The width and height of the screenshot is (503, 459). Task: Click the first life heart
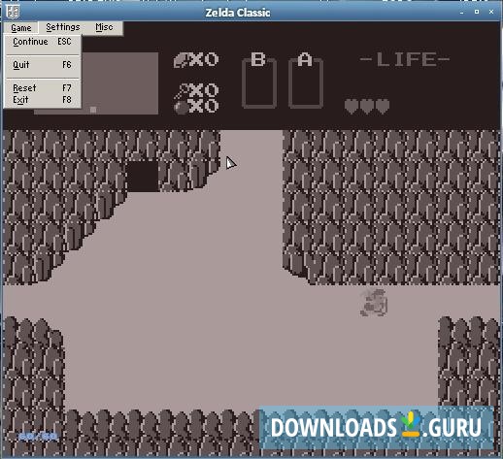click(x=352, y=106)
